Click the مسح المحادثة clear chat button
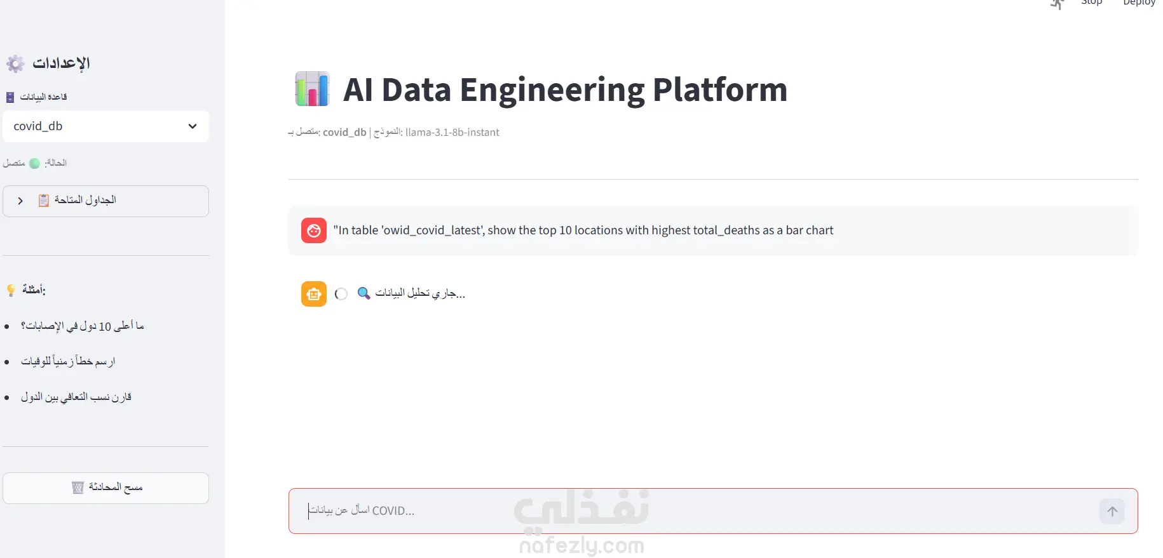This screenshot has width=1163, height=558. (105, 488)
